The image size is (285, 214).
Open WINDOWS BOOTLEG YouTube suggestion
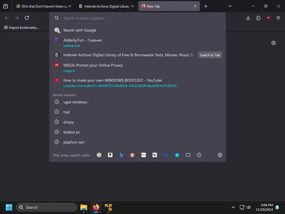tap(137, 83)
